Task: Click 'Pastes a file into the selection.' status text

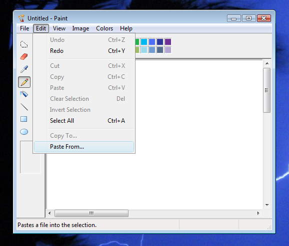Action: click(x=57, y=225)
